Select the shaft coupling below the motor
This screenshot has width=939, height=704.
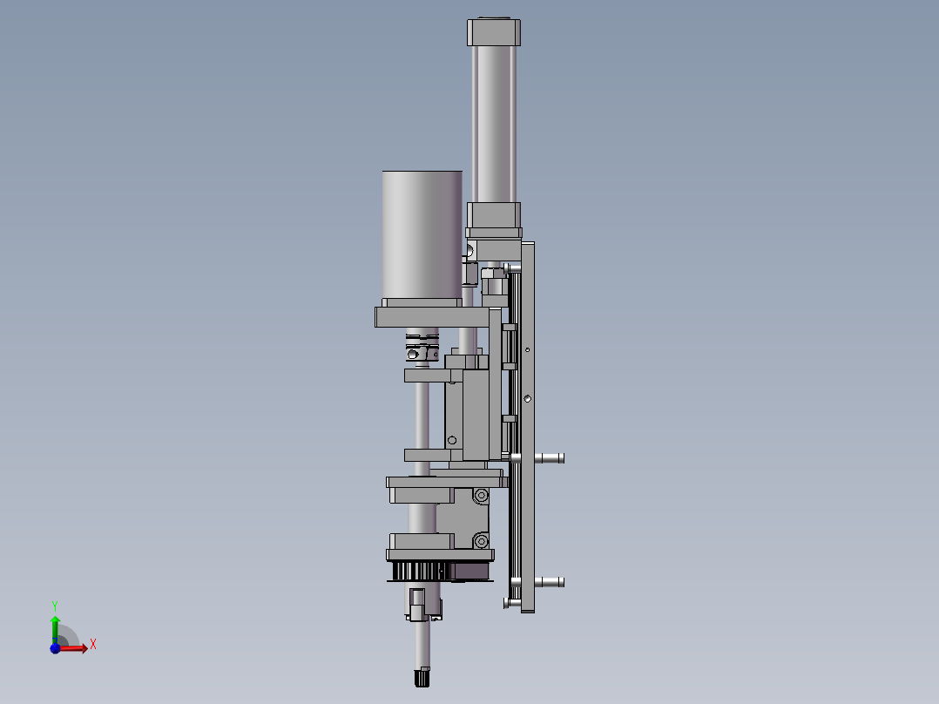point(422,346)
